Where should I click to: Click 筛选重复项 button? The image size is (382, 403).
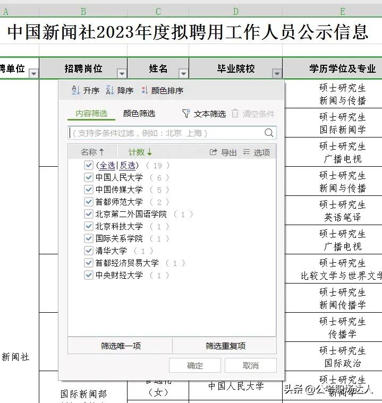pyautogui.click(x=225, y=346)
